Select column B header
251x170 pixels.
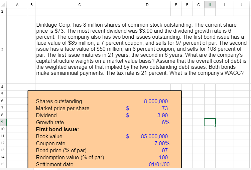(x=31, y=5)
